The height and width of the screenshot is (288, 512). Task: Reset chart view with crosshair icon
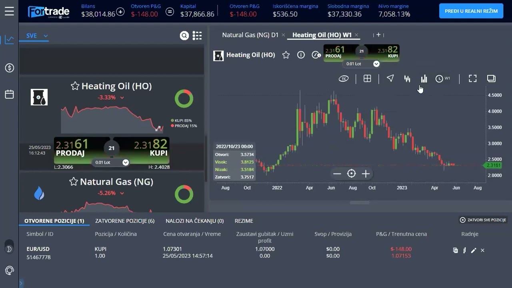pos(352,174)
